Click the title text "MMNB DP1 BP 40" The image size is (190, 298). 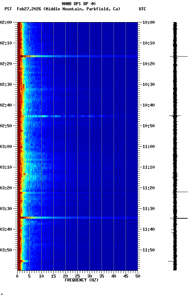pos(78,3)
